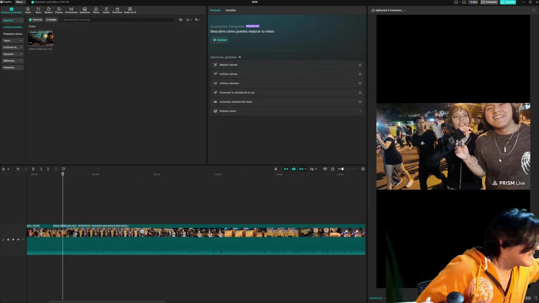
Task: Click the marker shield icon in timeline toolbar
Action: click(63, 169)
